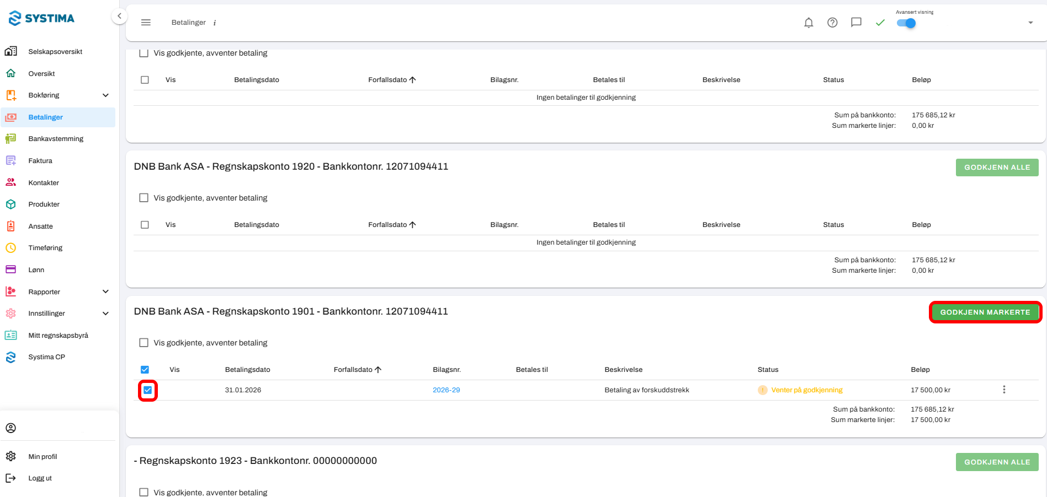Screen dimensions: 1047x497
Task: Open Bankavstemming menu item
Action: (56, 139)
